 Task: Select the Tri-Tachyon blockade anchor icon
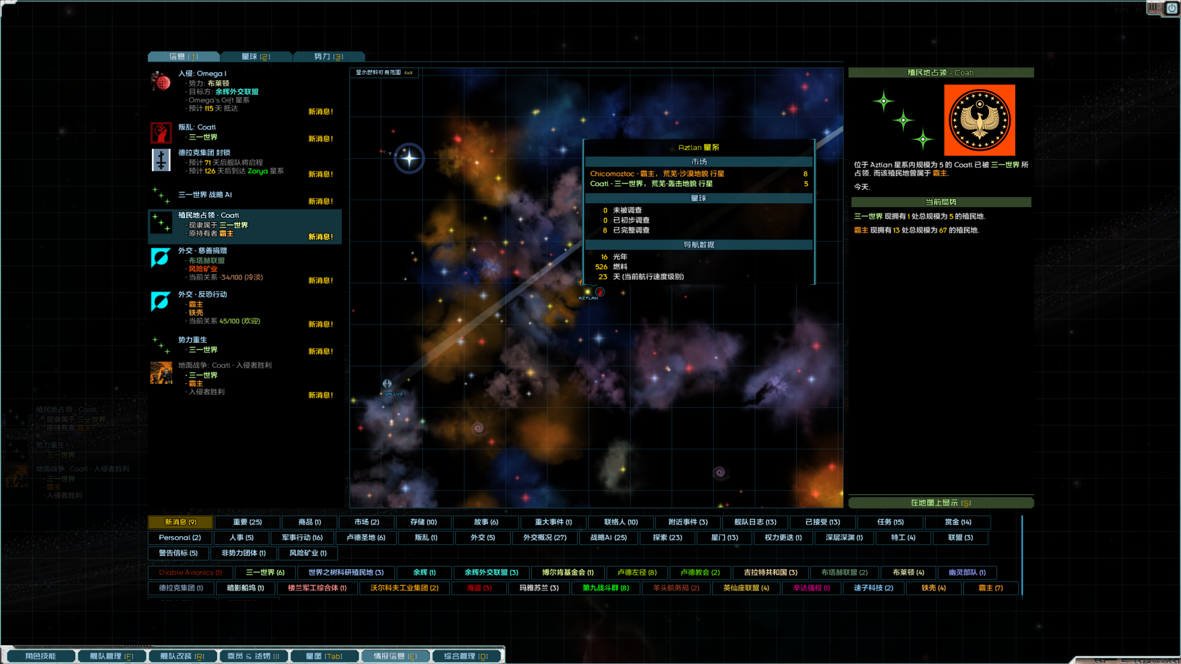point(161,160)
